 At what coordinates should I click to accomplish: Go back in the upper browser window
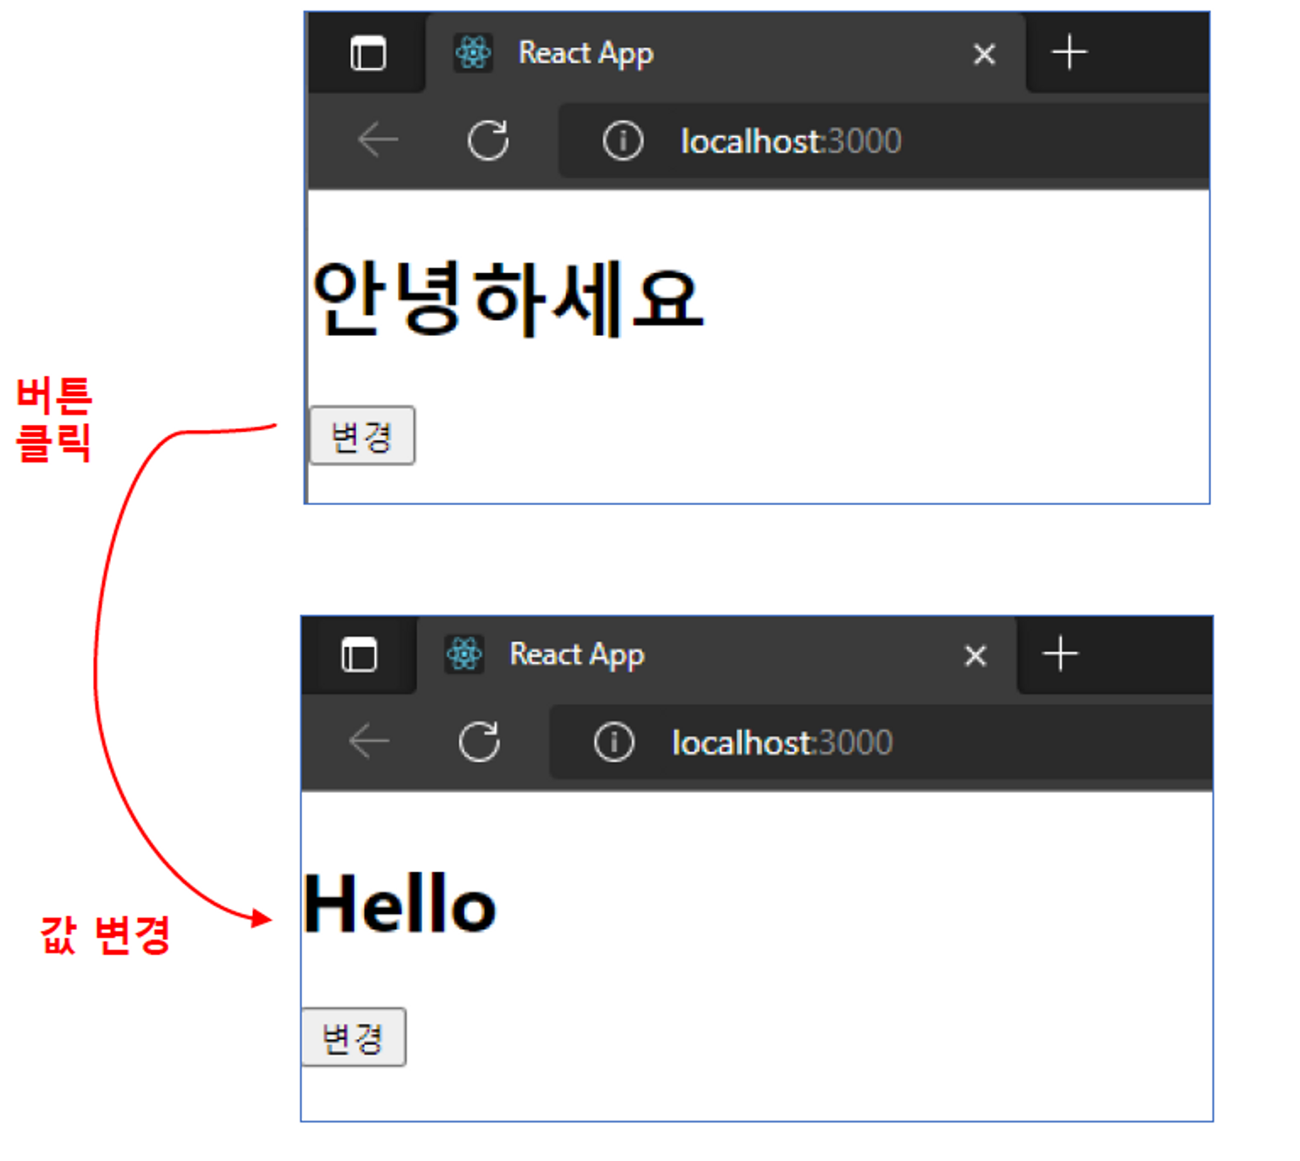tap(378, 140)
